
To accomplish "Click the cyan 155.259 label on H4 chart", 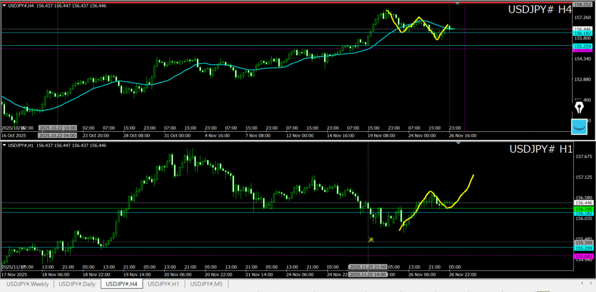I will click(x=583, y=46).
